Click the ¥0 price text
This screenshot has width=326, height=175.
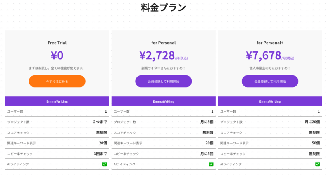(x=57, y=55)
